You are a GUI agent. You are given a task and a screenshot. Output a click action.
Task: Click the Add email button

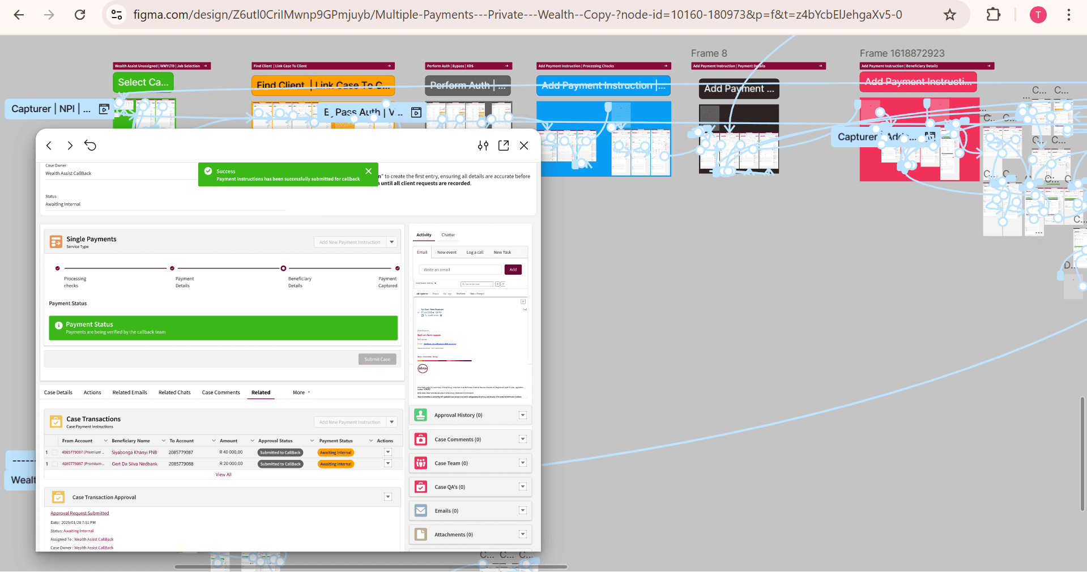513,270
